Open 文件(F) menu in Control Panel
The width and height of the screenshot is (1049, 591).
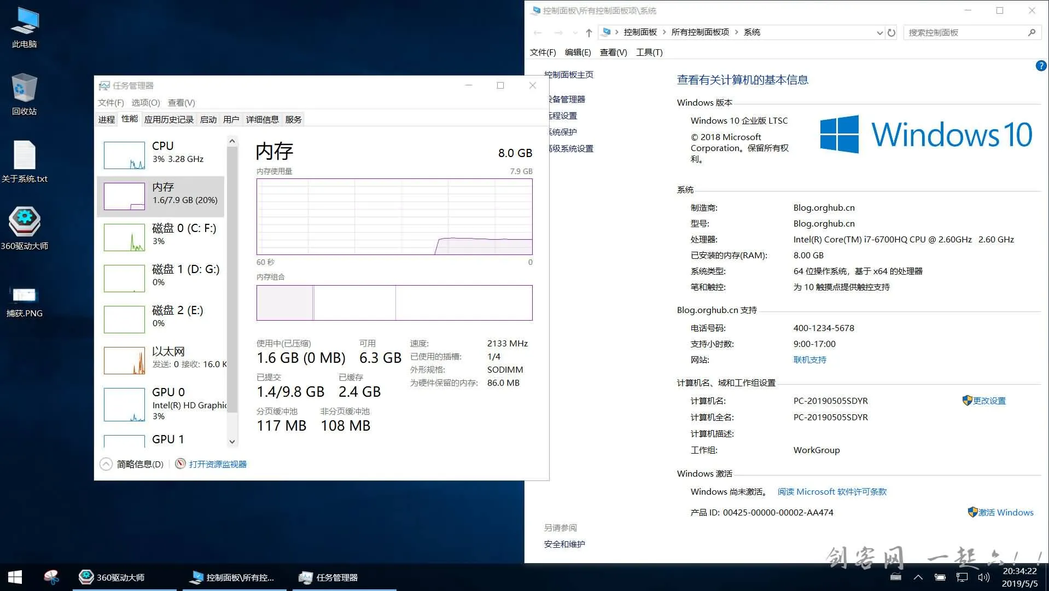point(543,52)
